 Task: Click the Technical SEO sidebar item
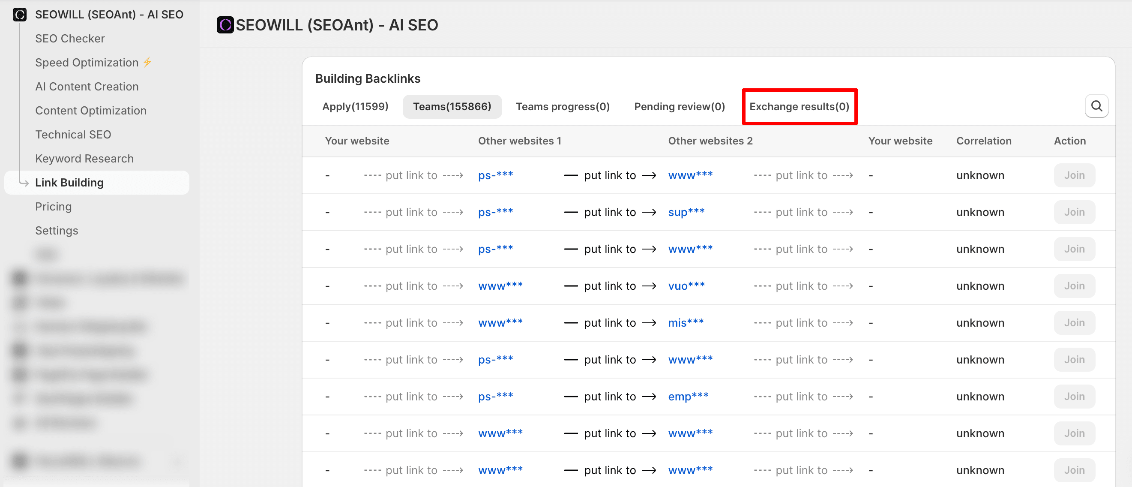(73, 135)
